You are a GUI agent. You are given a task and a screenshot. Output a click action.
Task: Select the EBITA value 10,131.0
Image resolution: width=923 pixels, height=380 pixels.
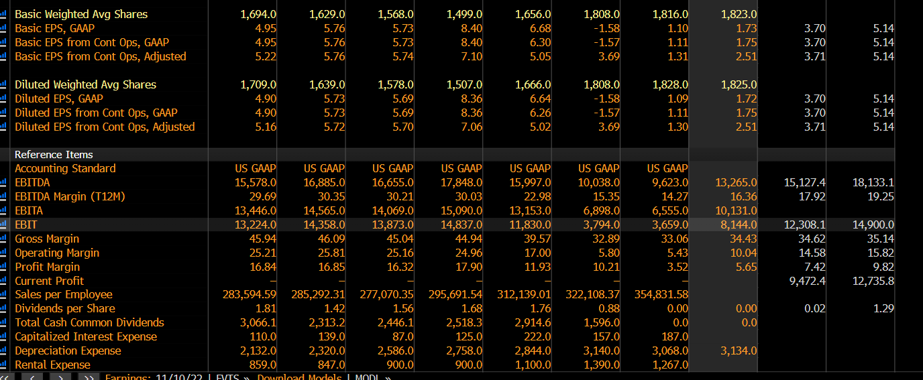736,210
